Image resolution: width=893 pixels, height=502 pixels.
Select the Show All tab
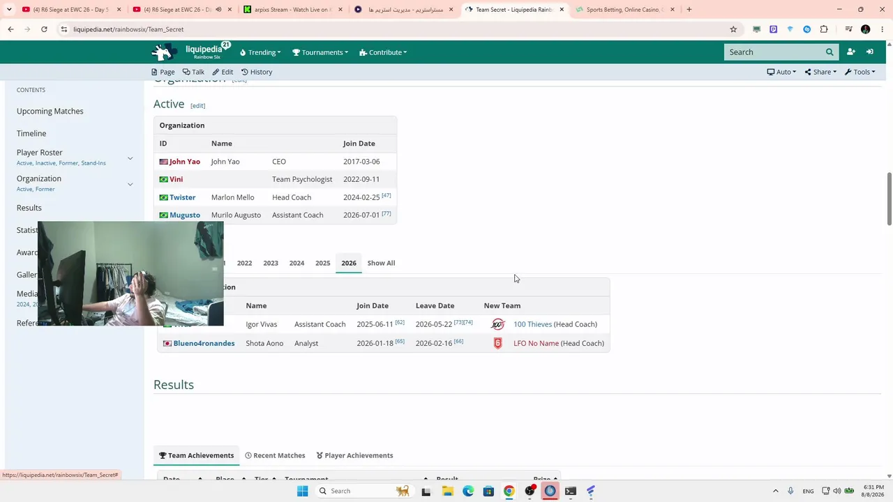(x=381, y=263)
